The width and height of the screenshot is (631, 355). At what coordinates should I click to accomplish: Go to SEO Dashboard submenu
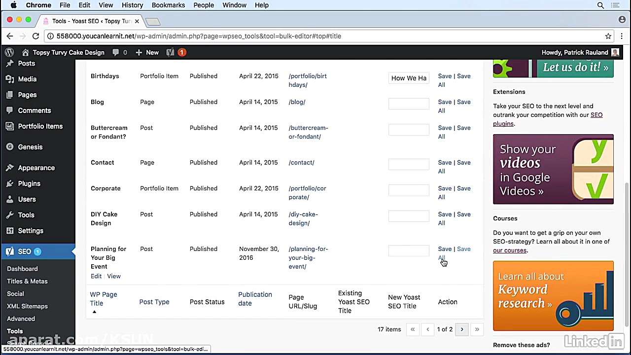pyautogui.click(x=22, y=269)
